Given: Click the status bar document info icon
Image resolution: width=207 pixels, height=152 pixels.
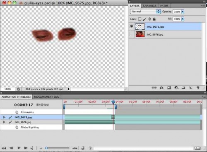Looking at the screenshot, I should tap(19, 89).
